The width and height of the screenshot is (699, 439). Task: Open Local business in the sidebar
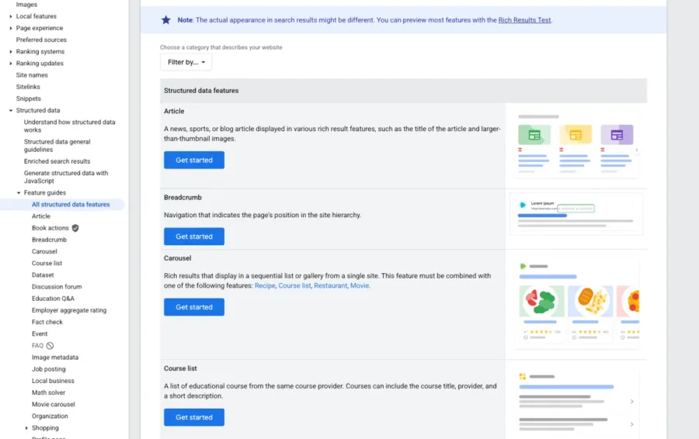click(x=53, y=381)
